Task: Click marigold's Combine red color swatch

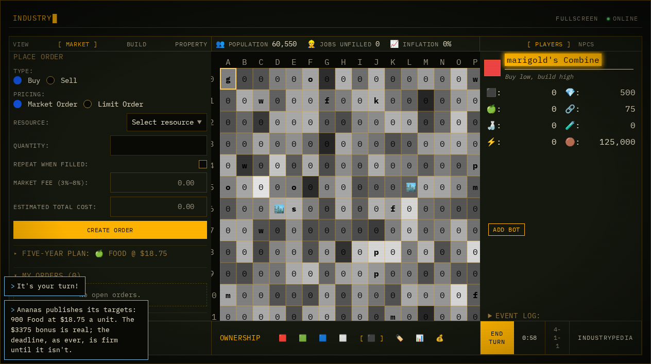Action: (x=492, y=68)
